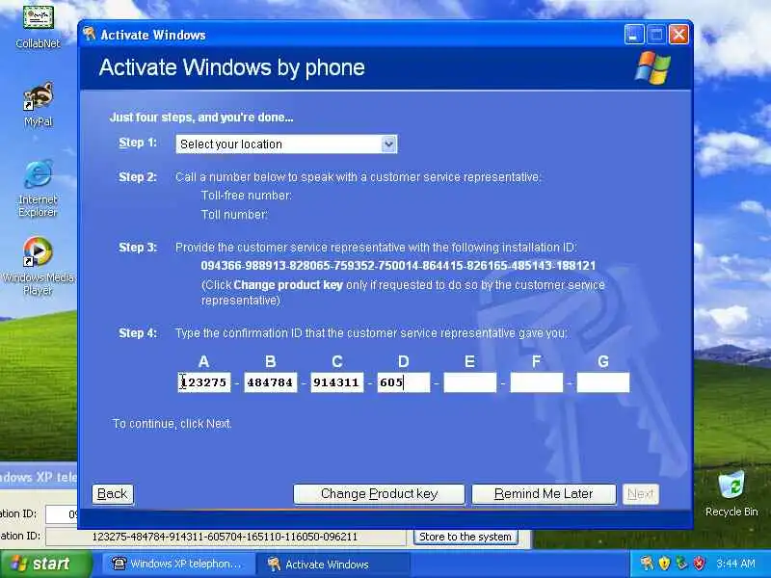Minimize the Activate Windows dialog

pos(634,35)
